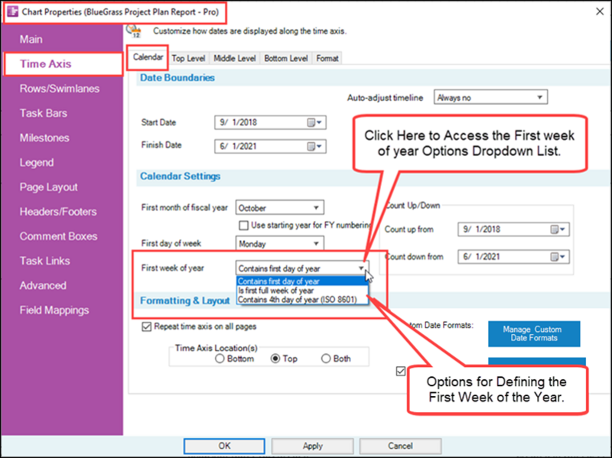
Task: Click the Apply button
Action: pos(313,446)
